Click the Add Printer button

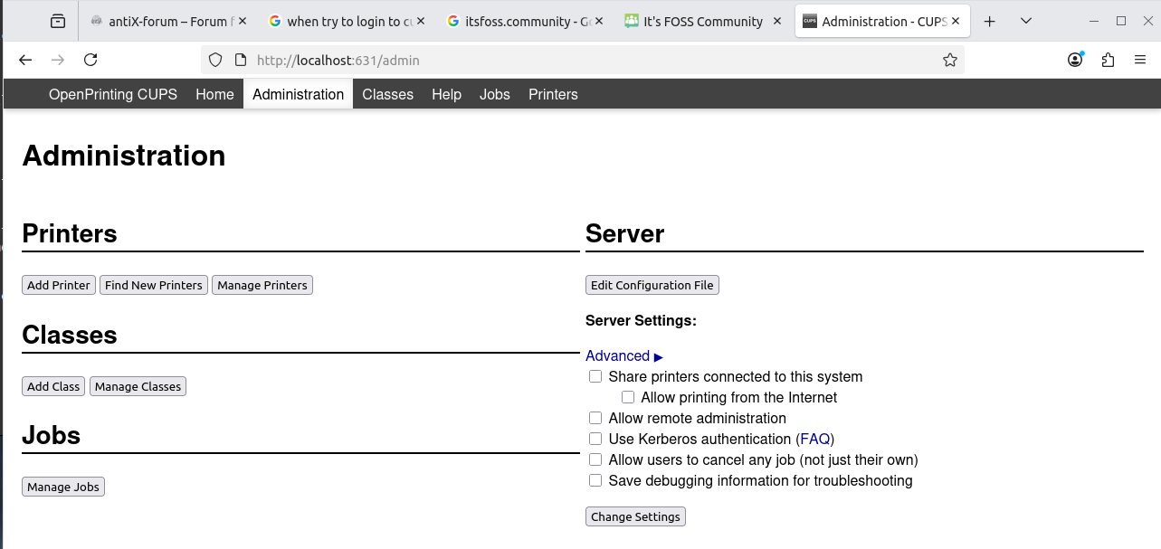[x=59, y=285]
